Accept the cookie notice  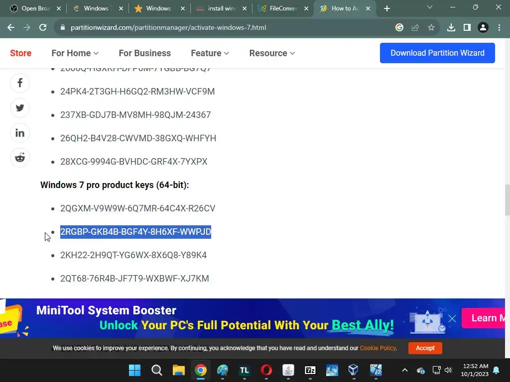(425, 348)
